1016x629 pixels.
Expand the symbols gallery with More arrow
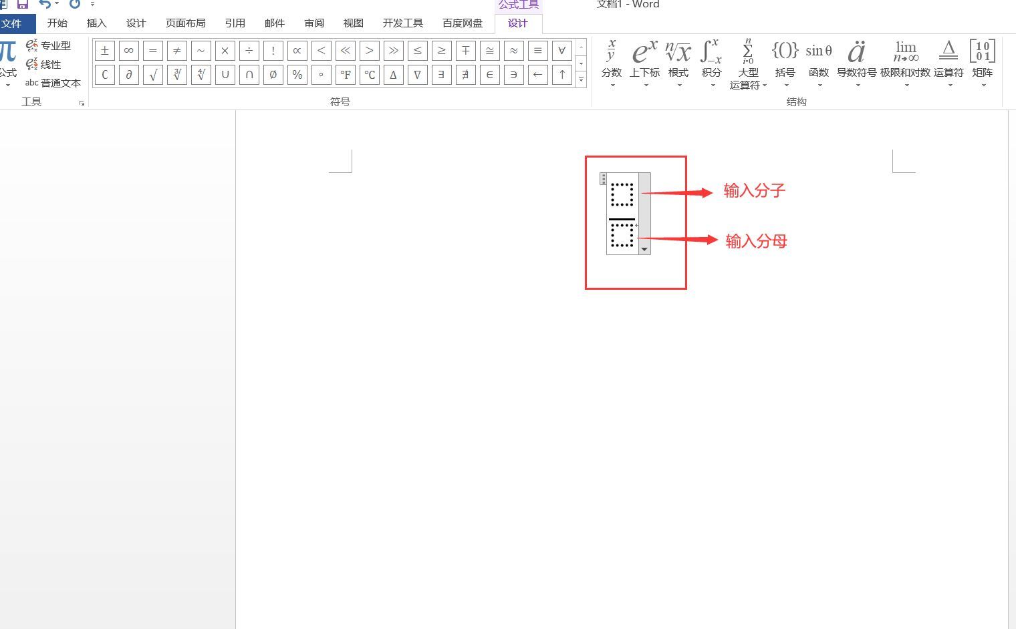tap(581, 79)
